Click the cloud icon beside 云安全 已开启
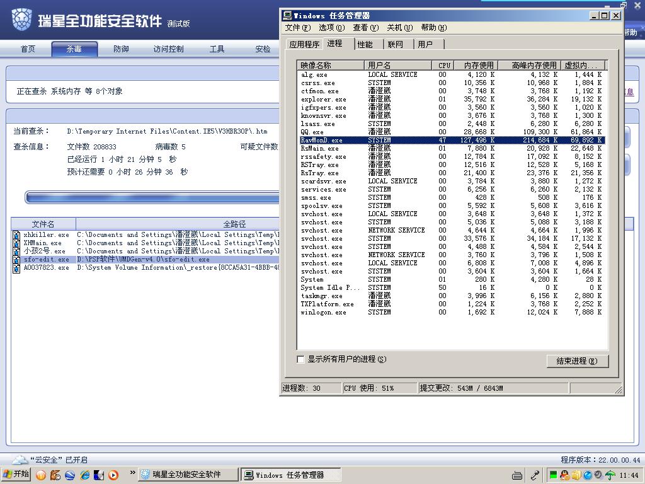This screenshot has height=484, width=645. point(20,459)
